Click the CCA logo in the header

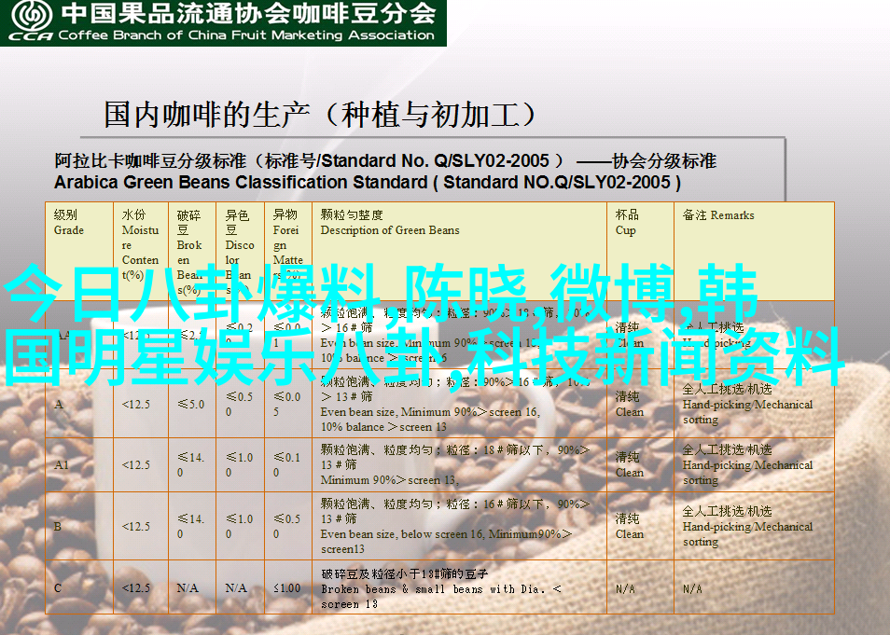coord(30,21)
